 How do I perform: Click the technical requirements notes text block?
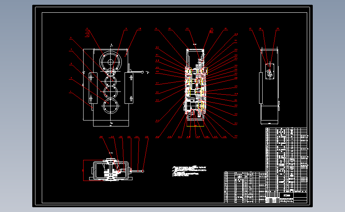189,171
